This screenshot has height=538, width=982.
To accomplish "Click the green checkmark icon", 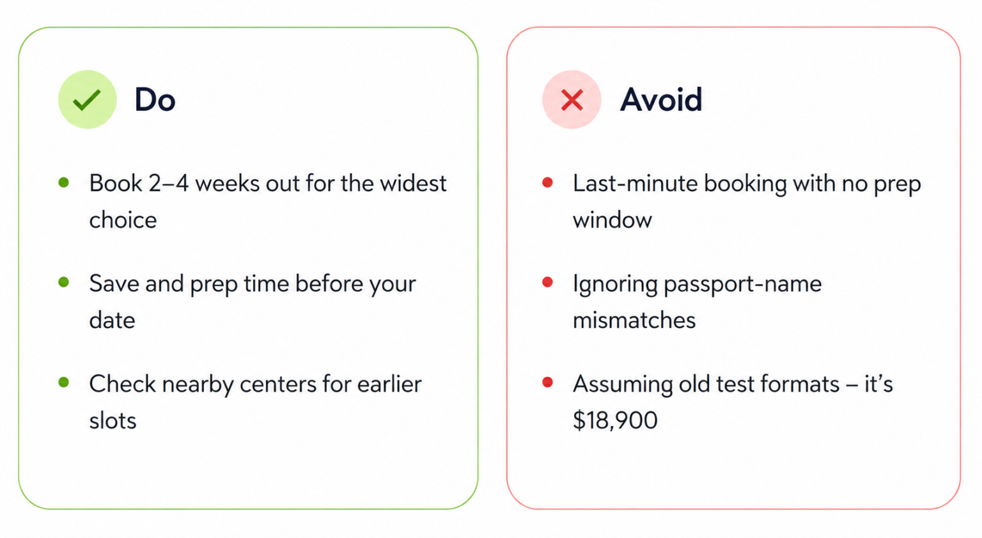I will tap(87, 99).
